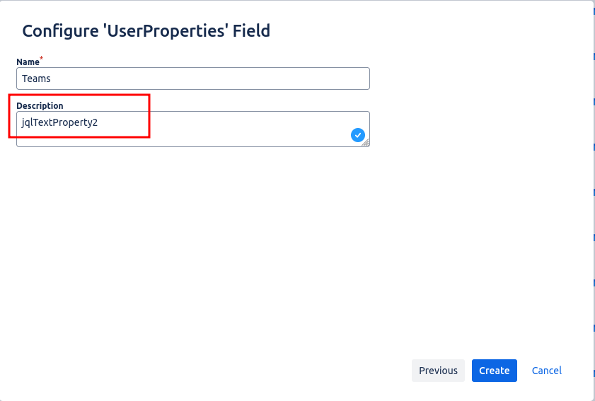
Task: Click the red highlight rectangle's top border
Action: 79,95
